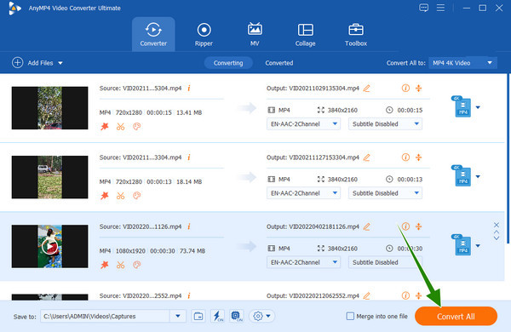511x332 pixels.
Task: View source info for VID20220...2552.mp4
Action: click(189, 295)
